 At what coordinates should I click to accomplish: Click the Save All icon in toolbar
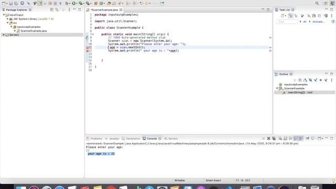coord(16,3)
